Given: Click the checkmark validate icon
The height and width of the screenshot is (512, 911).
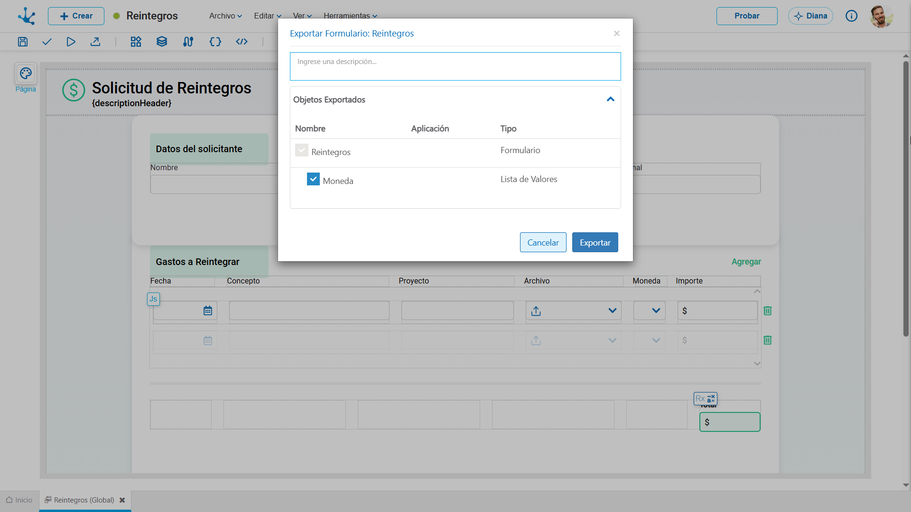Looking at the screenshot, I should [x=46, y=42].
